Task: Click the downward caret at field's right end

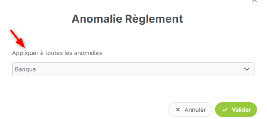Action: pyautogui.click(x=247, y=69)
